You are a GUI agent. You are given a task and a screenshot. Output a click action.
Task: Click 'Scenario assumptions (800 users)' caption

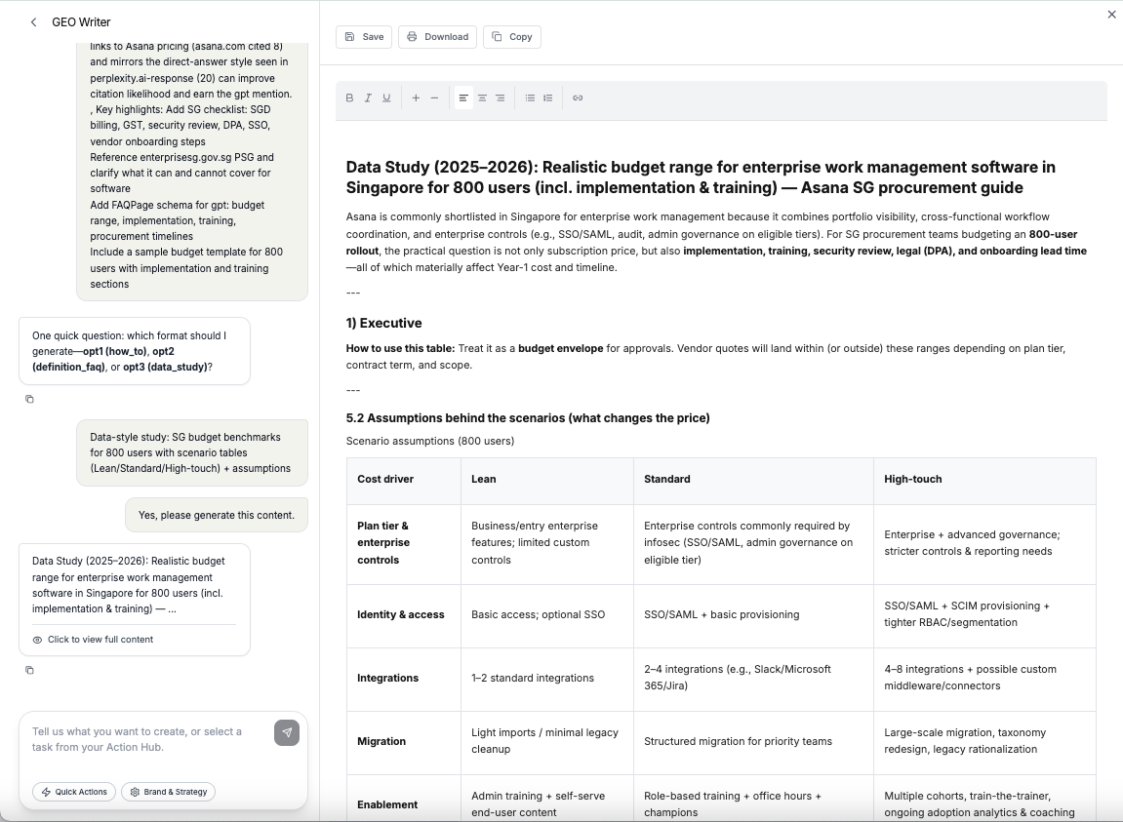point(429,441)
